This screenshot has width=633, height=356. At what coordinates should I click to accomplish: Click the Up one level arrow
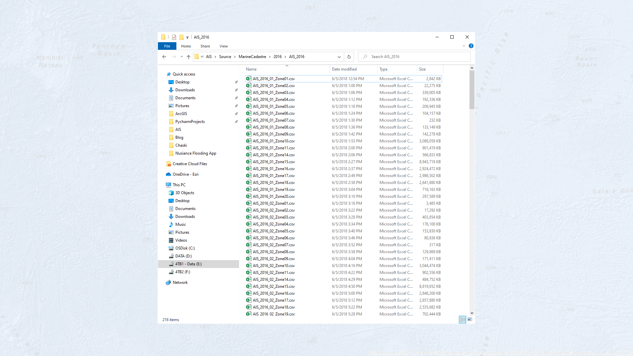pos(189,57)
